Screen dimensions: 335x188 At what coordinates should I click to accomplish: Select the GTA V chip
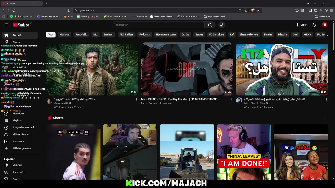coord(308,34)
